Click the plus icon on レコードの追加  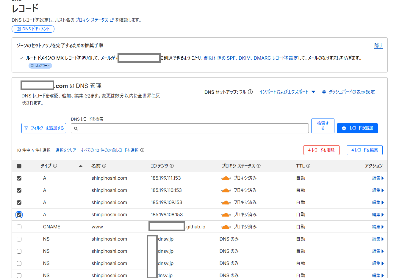(344, 128)
